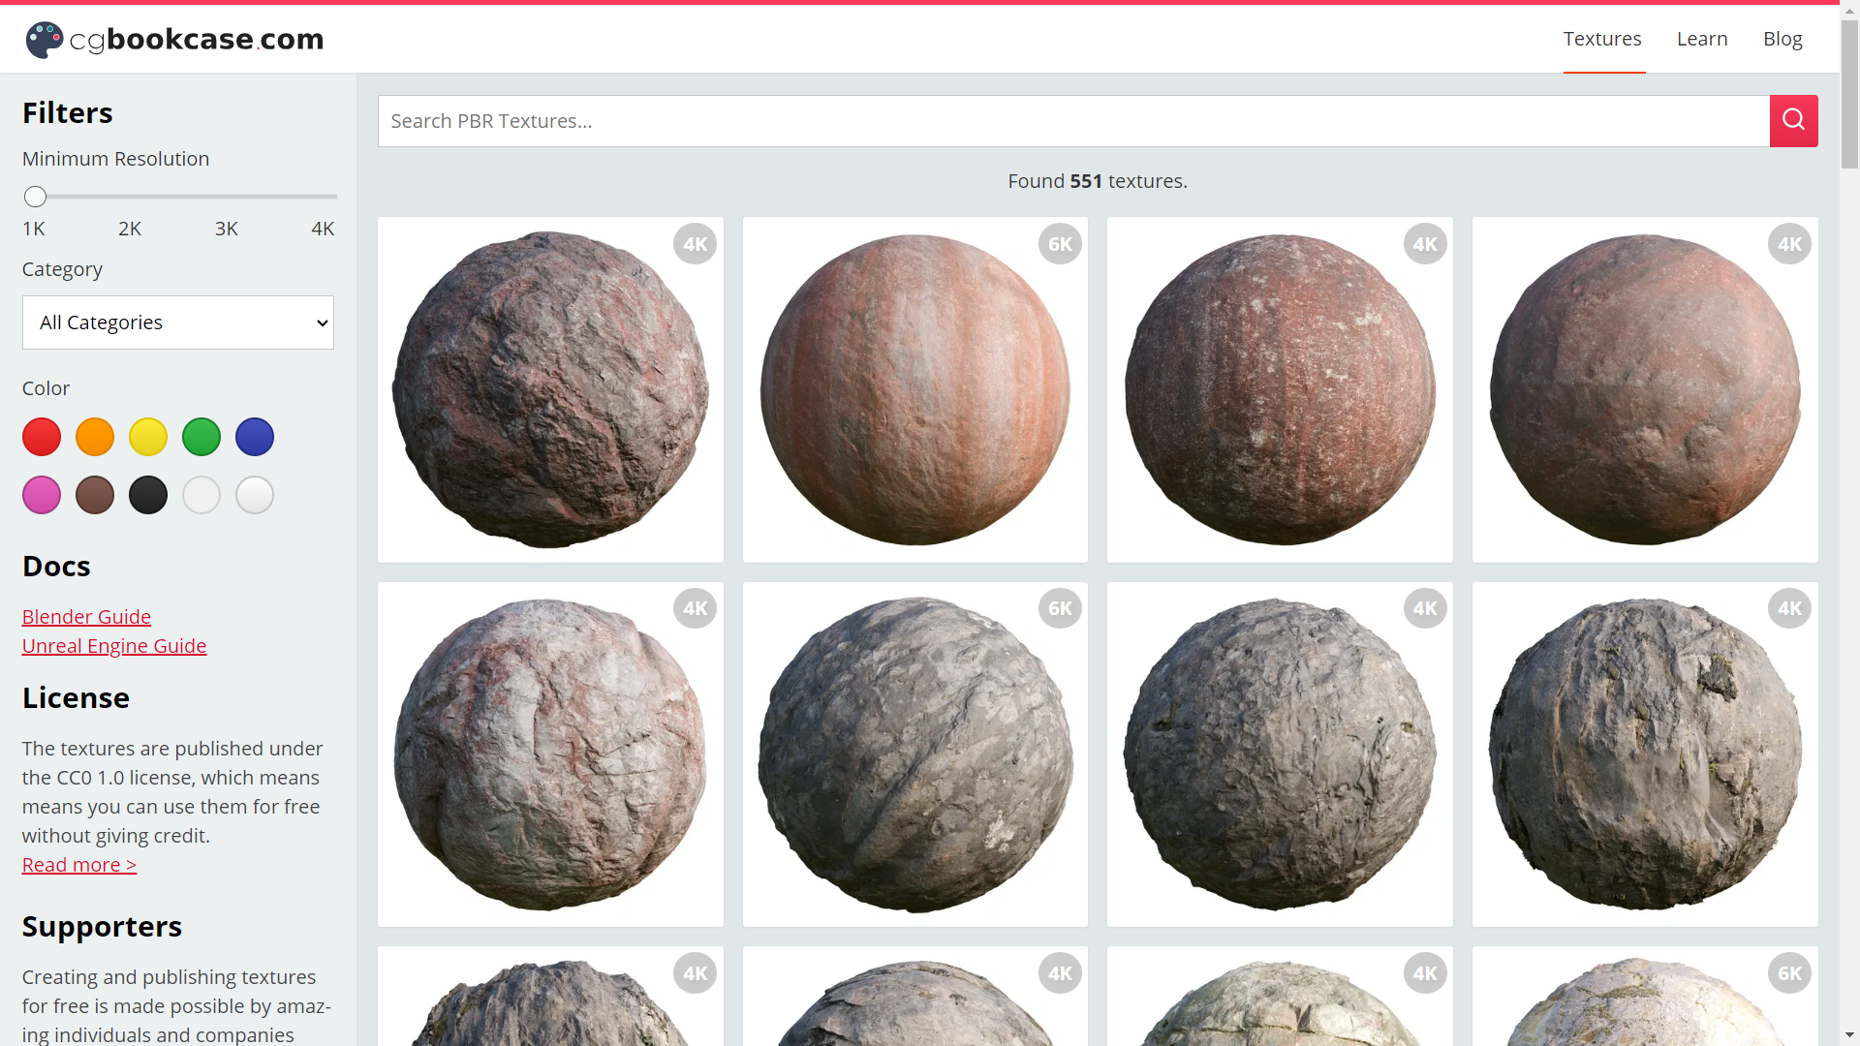Open the Blog menu item

1782,39
